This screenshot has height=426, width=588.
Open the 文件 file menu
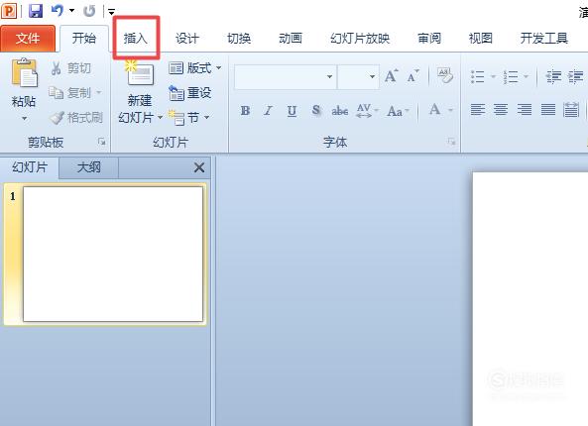click(x=28, y=39)
